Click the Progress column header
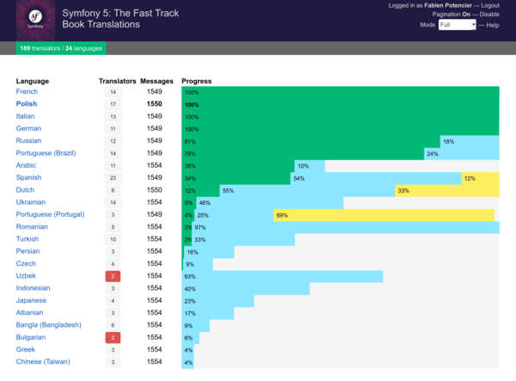The height and width of the screenshot is (381, 516). point(196,81)
